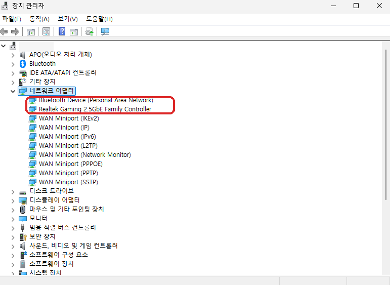Select the 디스플레이 어댑터 label
390x285 pixels.
pyautogui.click(x=55, y=200)
